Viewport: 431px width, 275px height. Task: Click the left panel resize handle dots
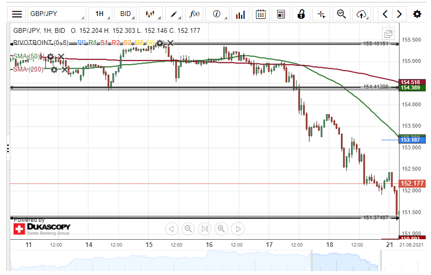(x=8, y=148)
